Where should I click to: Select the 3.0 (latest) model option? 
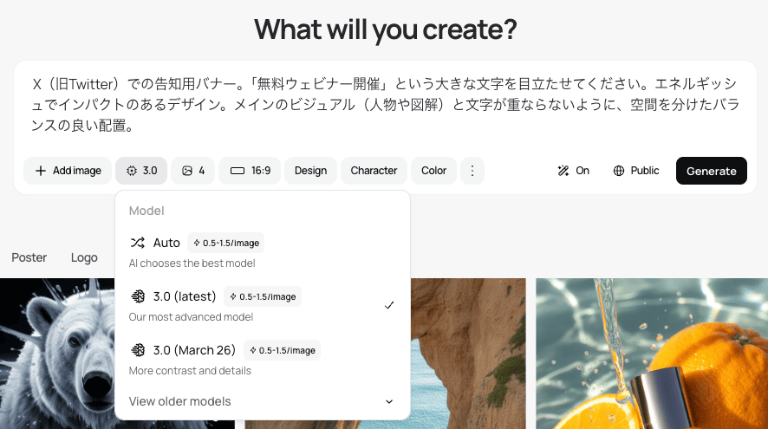click(263, 306)
